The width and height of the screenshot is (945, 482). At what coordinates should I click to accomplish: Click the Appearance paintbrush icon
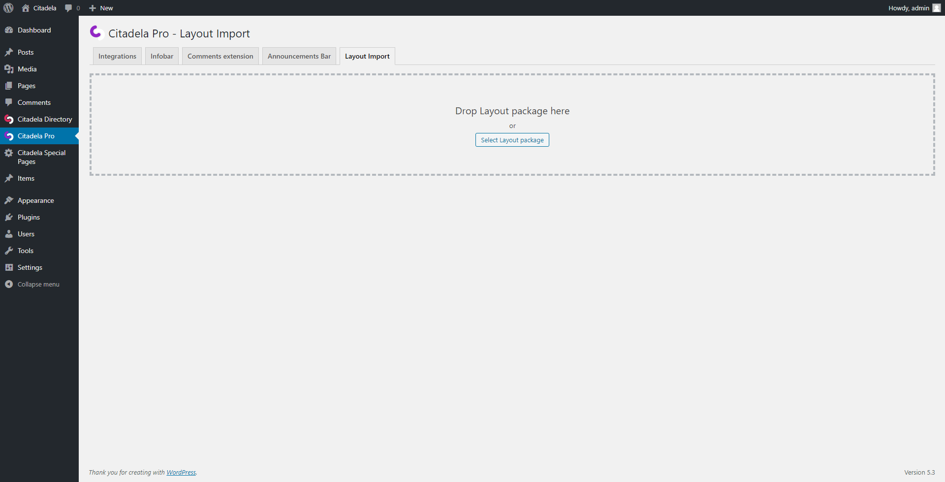click(9, 200)
